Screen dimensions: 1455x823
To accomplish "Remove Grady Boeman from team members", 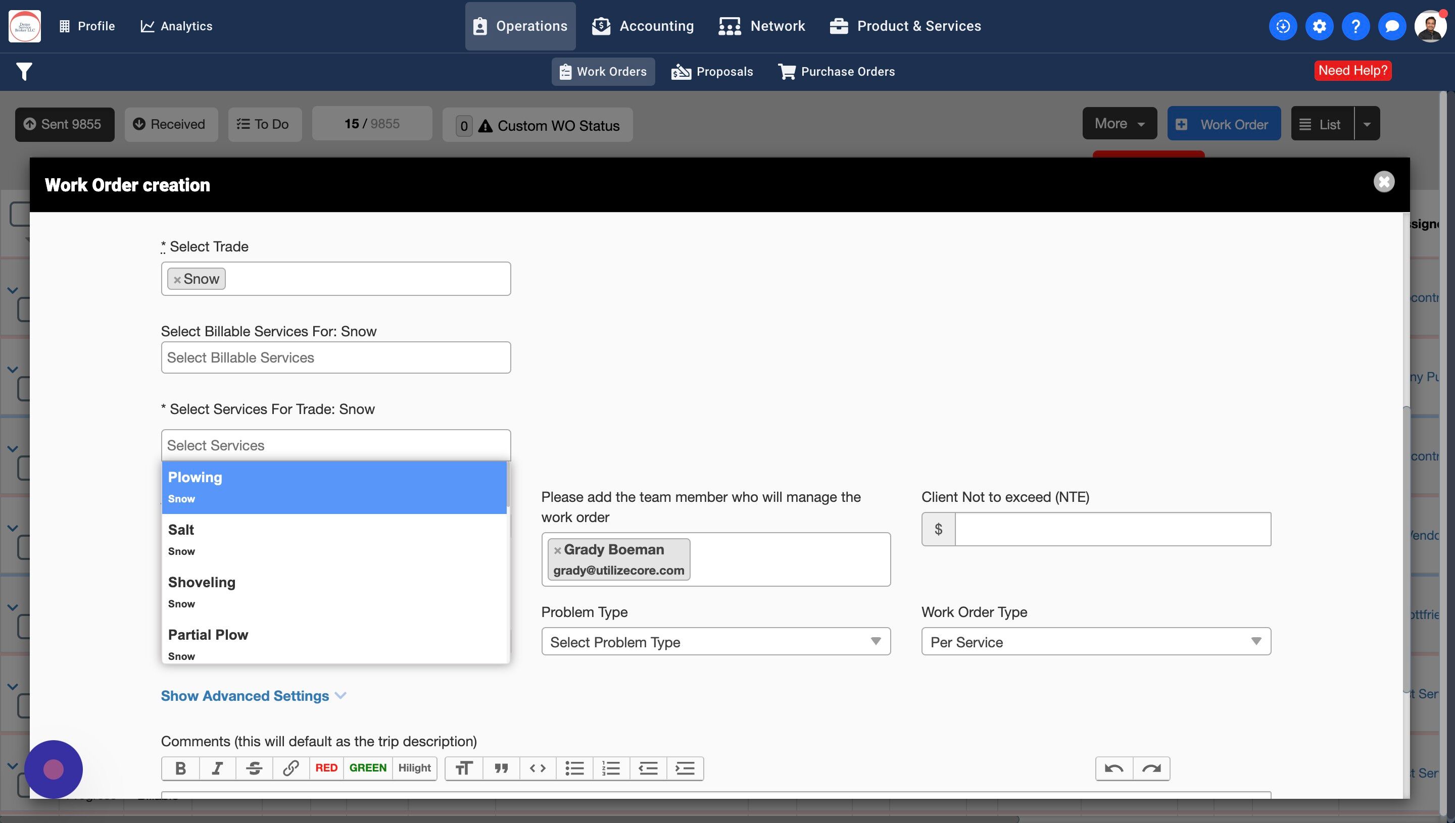I will [558, 550].
